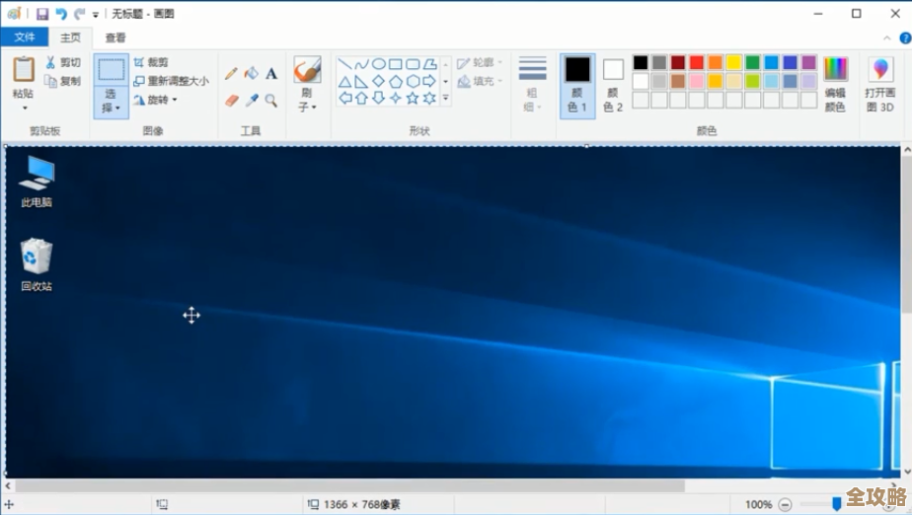Select the Eraser tool
The height and width of the screenshot is (515, 912).
pos(231,100)
